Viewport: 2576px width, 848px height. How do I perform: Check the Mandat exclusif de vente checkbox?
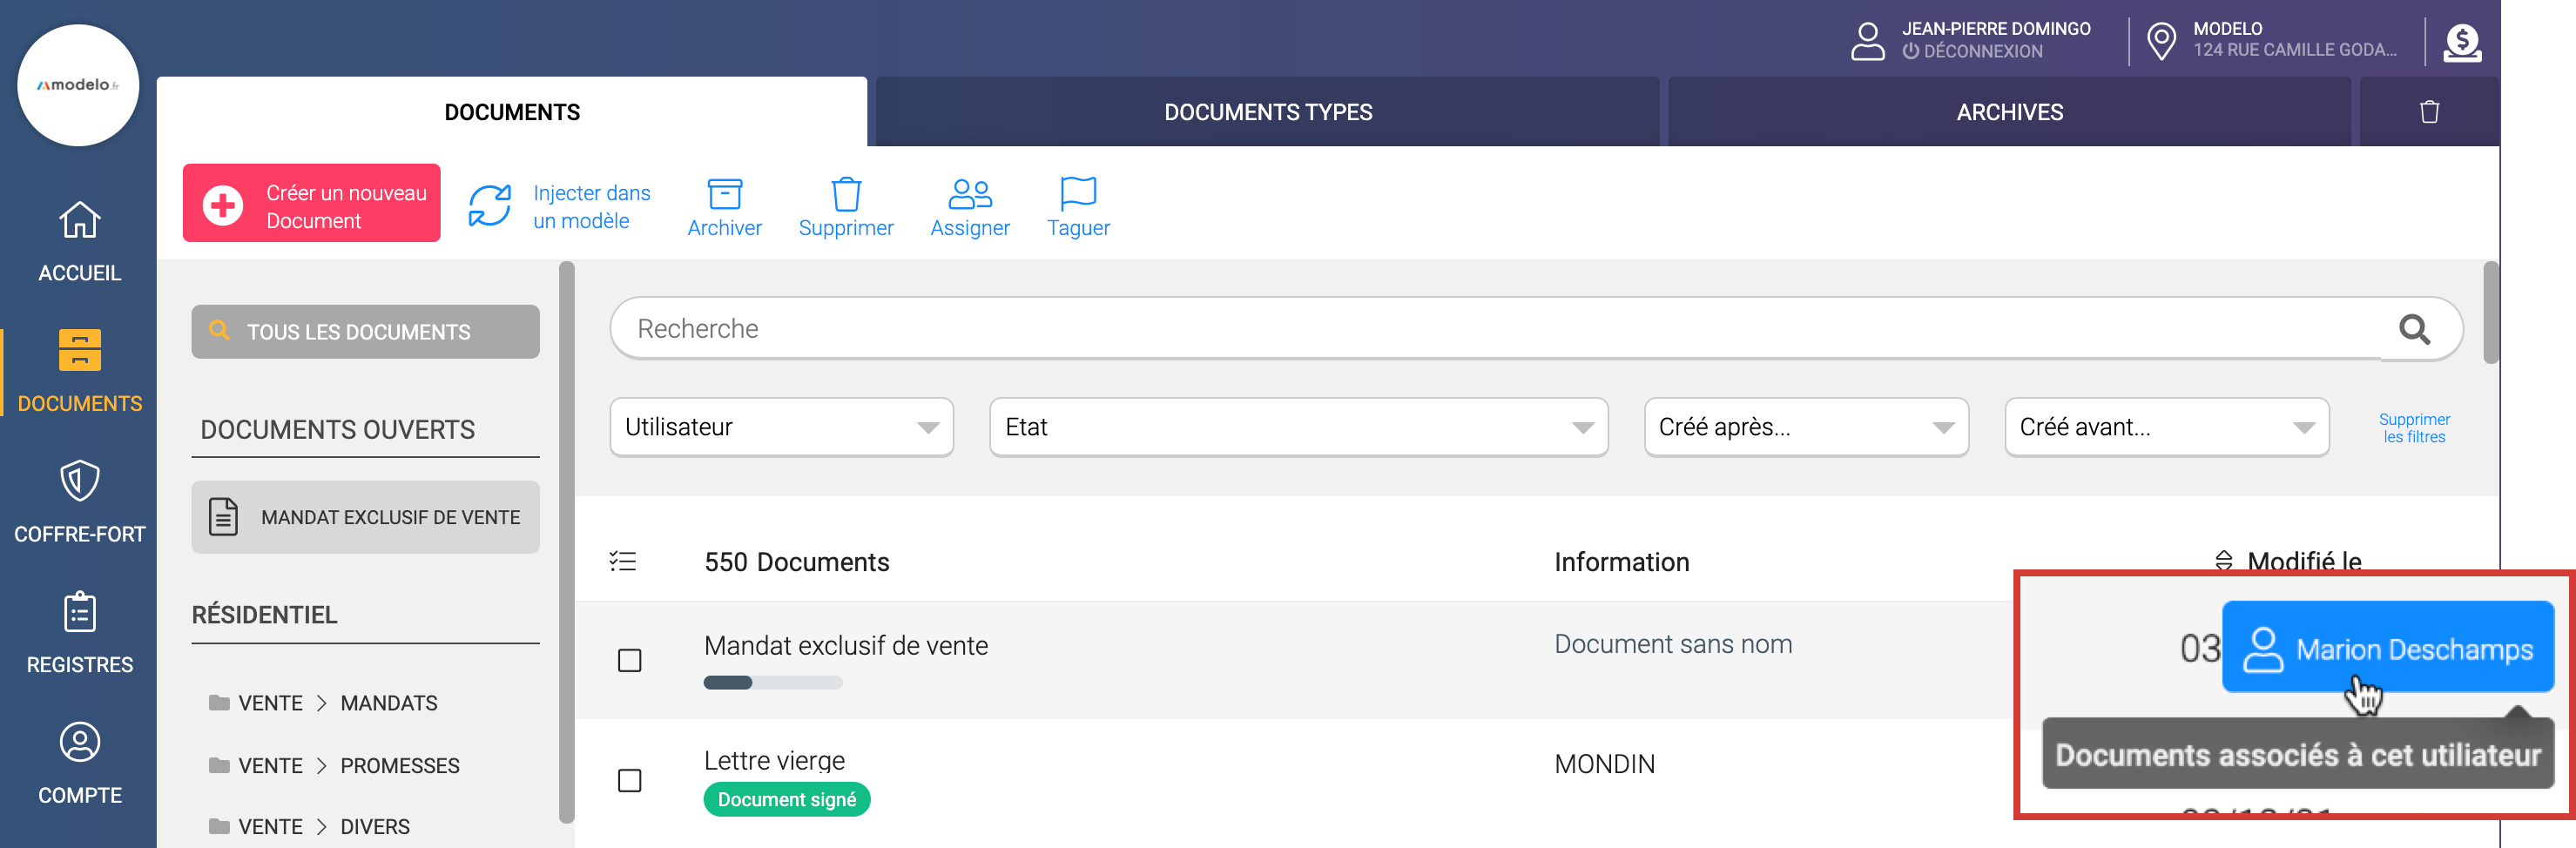pos(629,661)
